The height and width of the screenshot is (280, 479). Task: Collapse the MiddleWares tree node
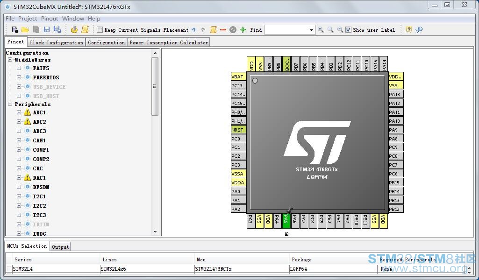pos(10,60)
